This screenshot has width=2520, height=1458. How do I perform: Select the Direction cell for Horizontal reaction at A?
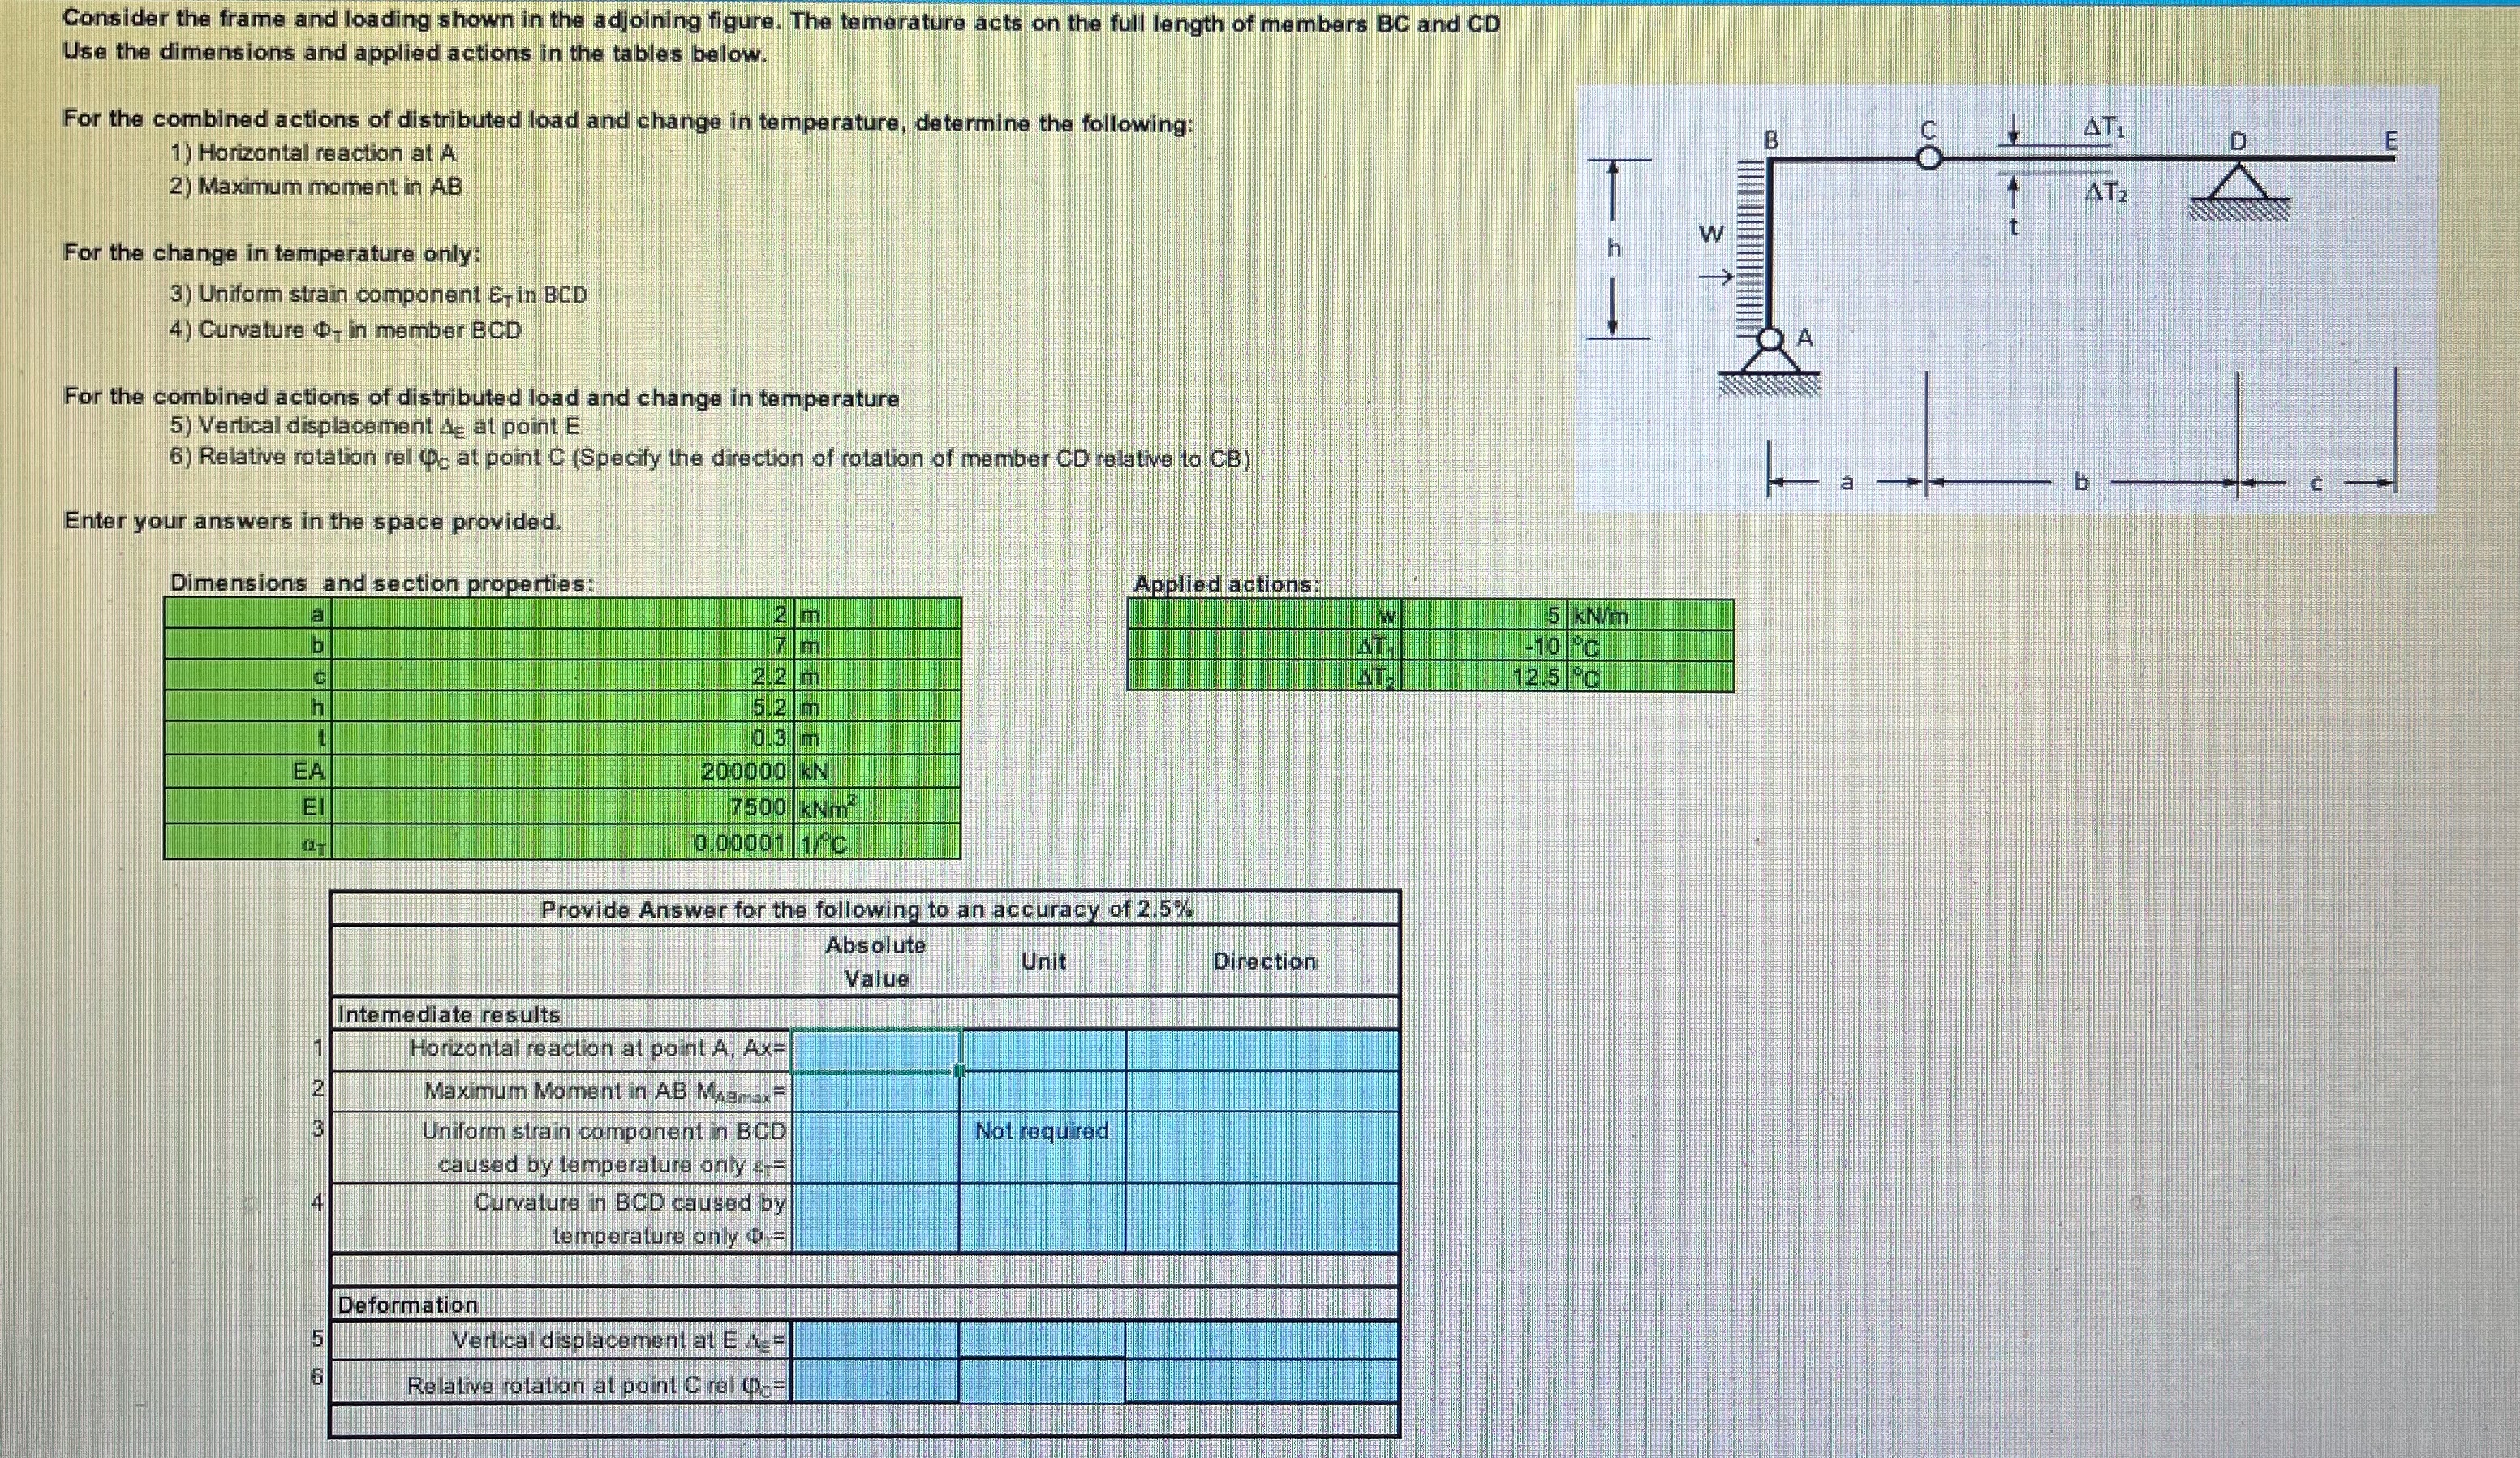pyautogui.click(x=1262, y=1050)
